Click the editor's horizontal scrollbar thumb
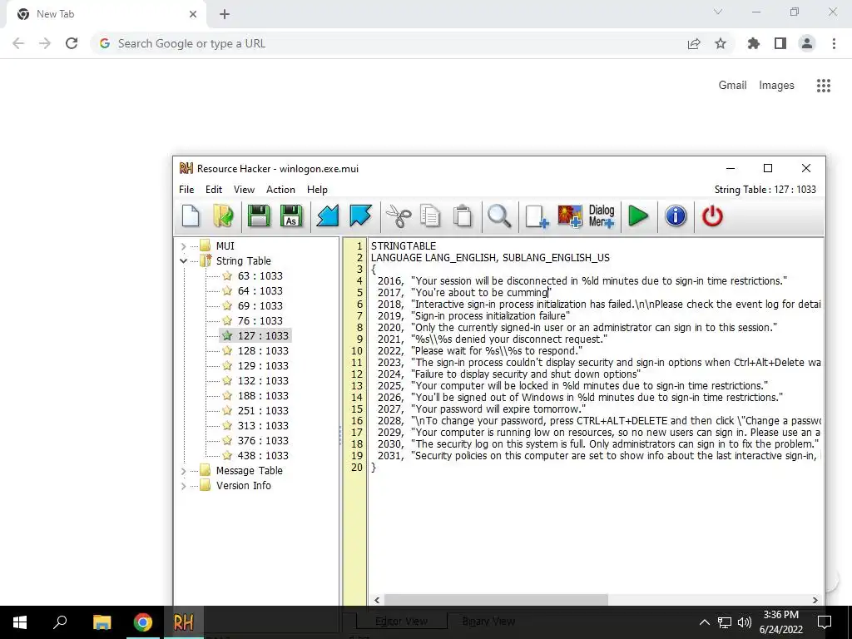 click(496, 600)
